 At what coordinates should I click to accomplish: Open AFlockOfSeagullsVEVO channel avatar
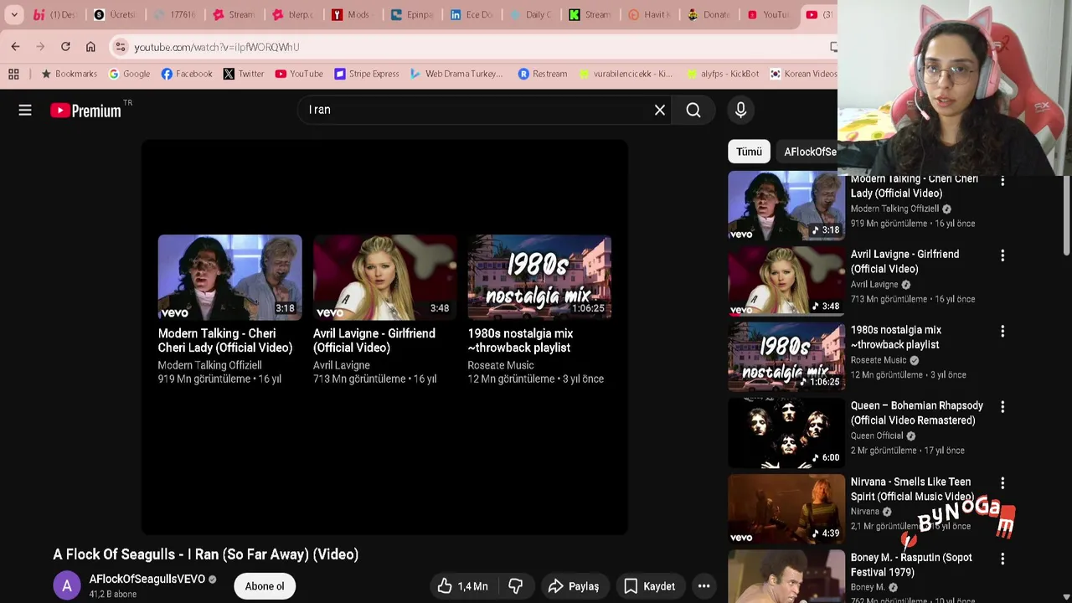click(x=67, y=585)
